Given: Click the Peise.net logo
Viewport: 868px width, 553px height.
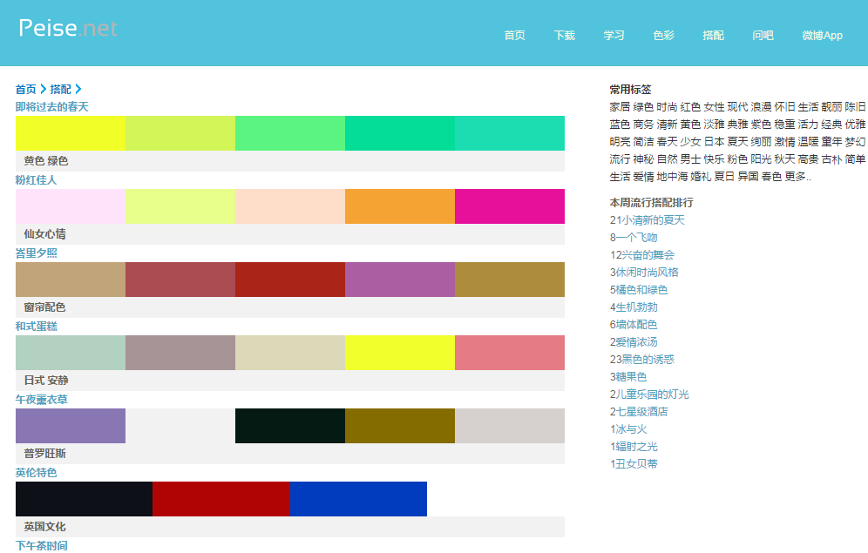Looking at the screenshot, I should (x=68, y=29).
